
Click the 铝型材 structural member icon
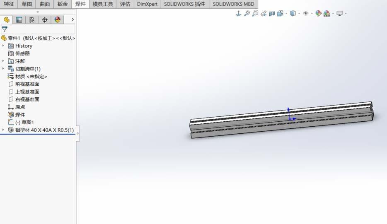pos(11,130)
